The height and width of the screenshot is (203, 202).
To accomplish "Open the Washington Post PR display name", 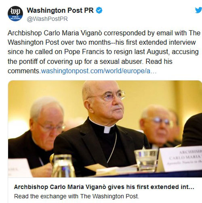I will [x=60, y=10].
